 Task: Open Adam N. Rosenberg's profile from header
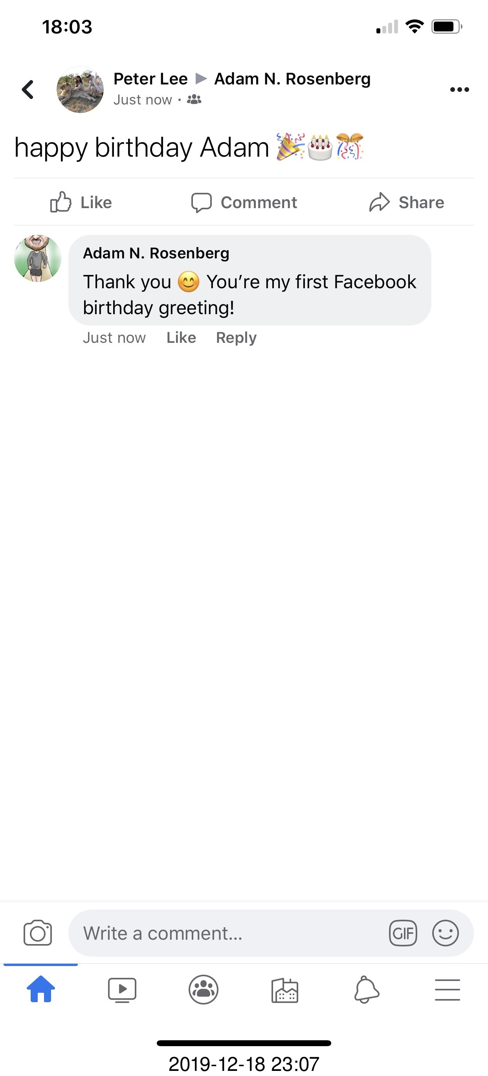coord(292,79)
